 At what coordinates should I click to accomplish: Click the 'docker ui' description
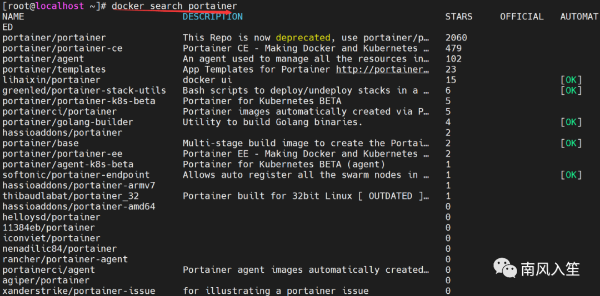207,80
